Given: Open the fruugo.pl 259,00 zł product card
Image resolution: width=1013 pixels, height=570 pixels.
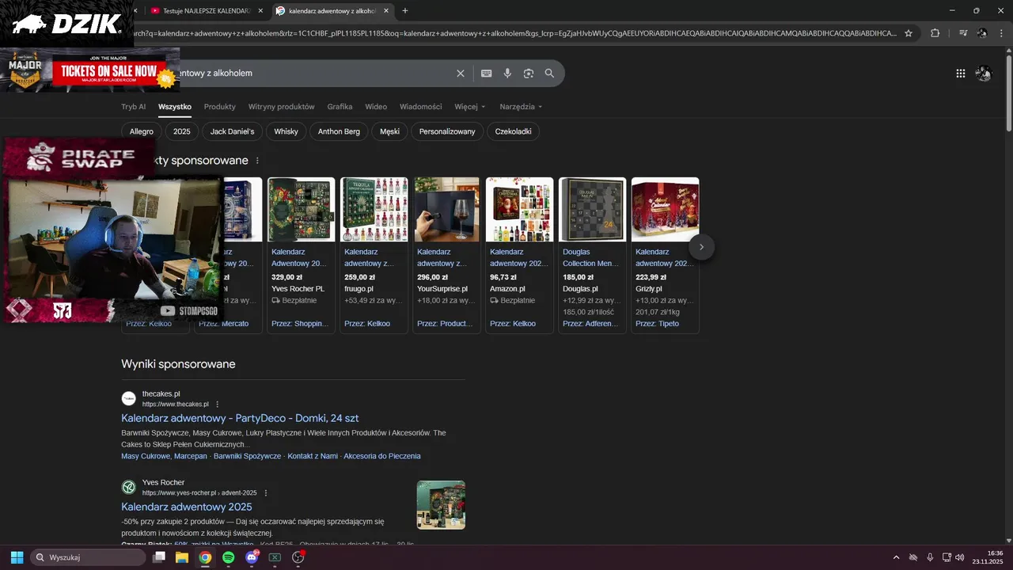Looking at the screenshot, I should [x=374, y=255].
